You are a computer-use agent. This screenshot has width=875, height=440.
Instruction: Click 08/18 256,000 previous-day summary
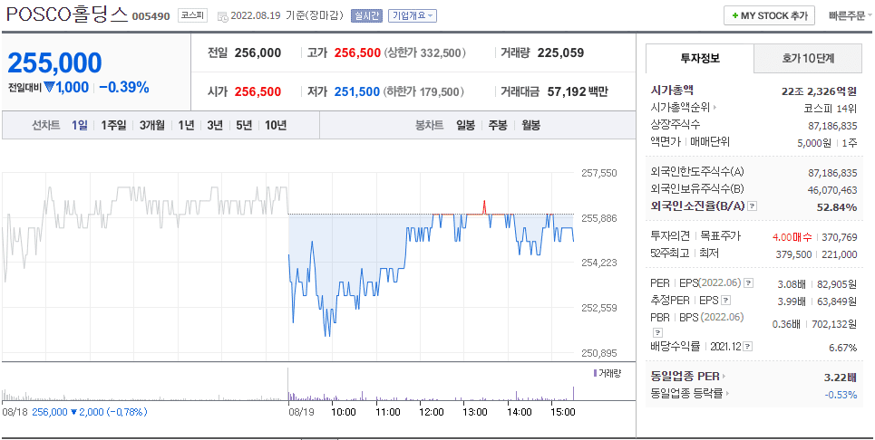click(74, 412)
